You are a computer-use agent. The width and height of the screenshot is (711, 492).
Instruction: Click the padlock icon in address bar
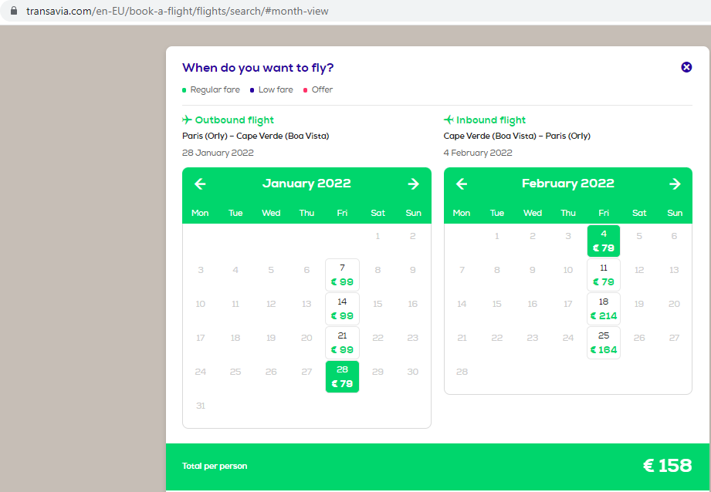[14, 11]
